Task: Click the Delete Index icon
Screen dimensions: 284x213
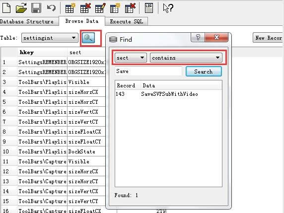Action: click(130, 8)
